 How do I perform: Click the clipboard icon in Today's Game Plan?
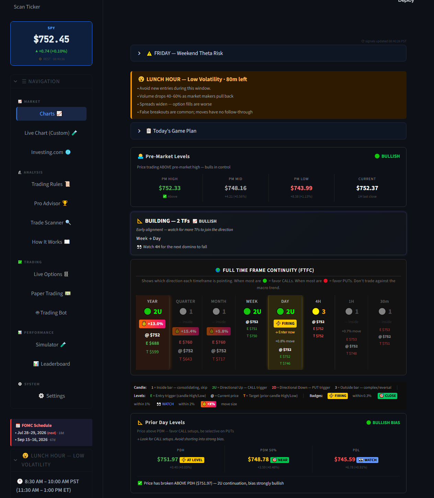click(149, 131)
